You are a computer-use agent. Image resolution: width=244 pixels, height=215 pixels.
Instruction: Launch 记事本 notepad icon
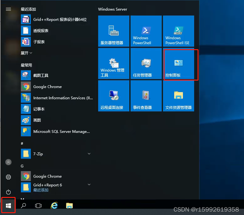point(26,109)
